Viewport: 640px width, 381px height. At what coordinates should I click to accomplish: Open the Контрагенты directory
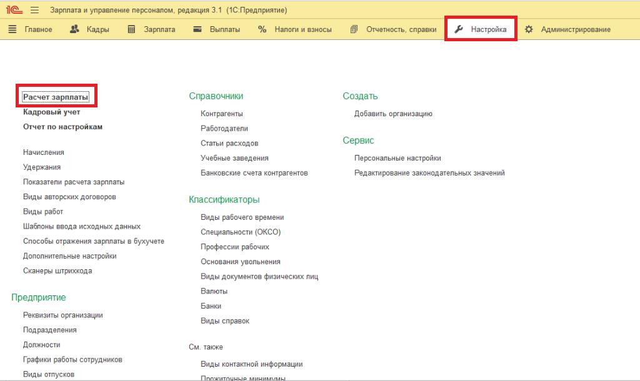tap(221, 114)
